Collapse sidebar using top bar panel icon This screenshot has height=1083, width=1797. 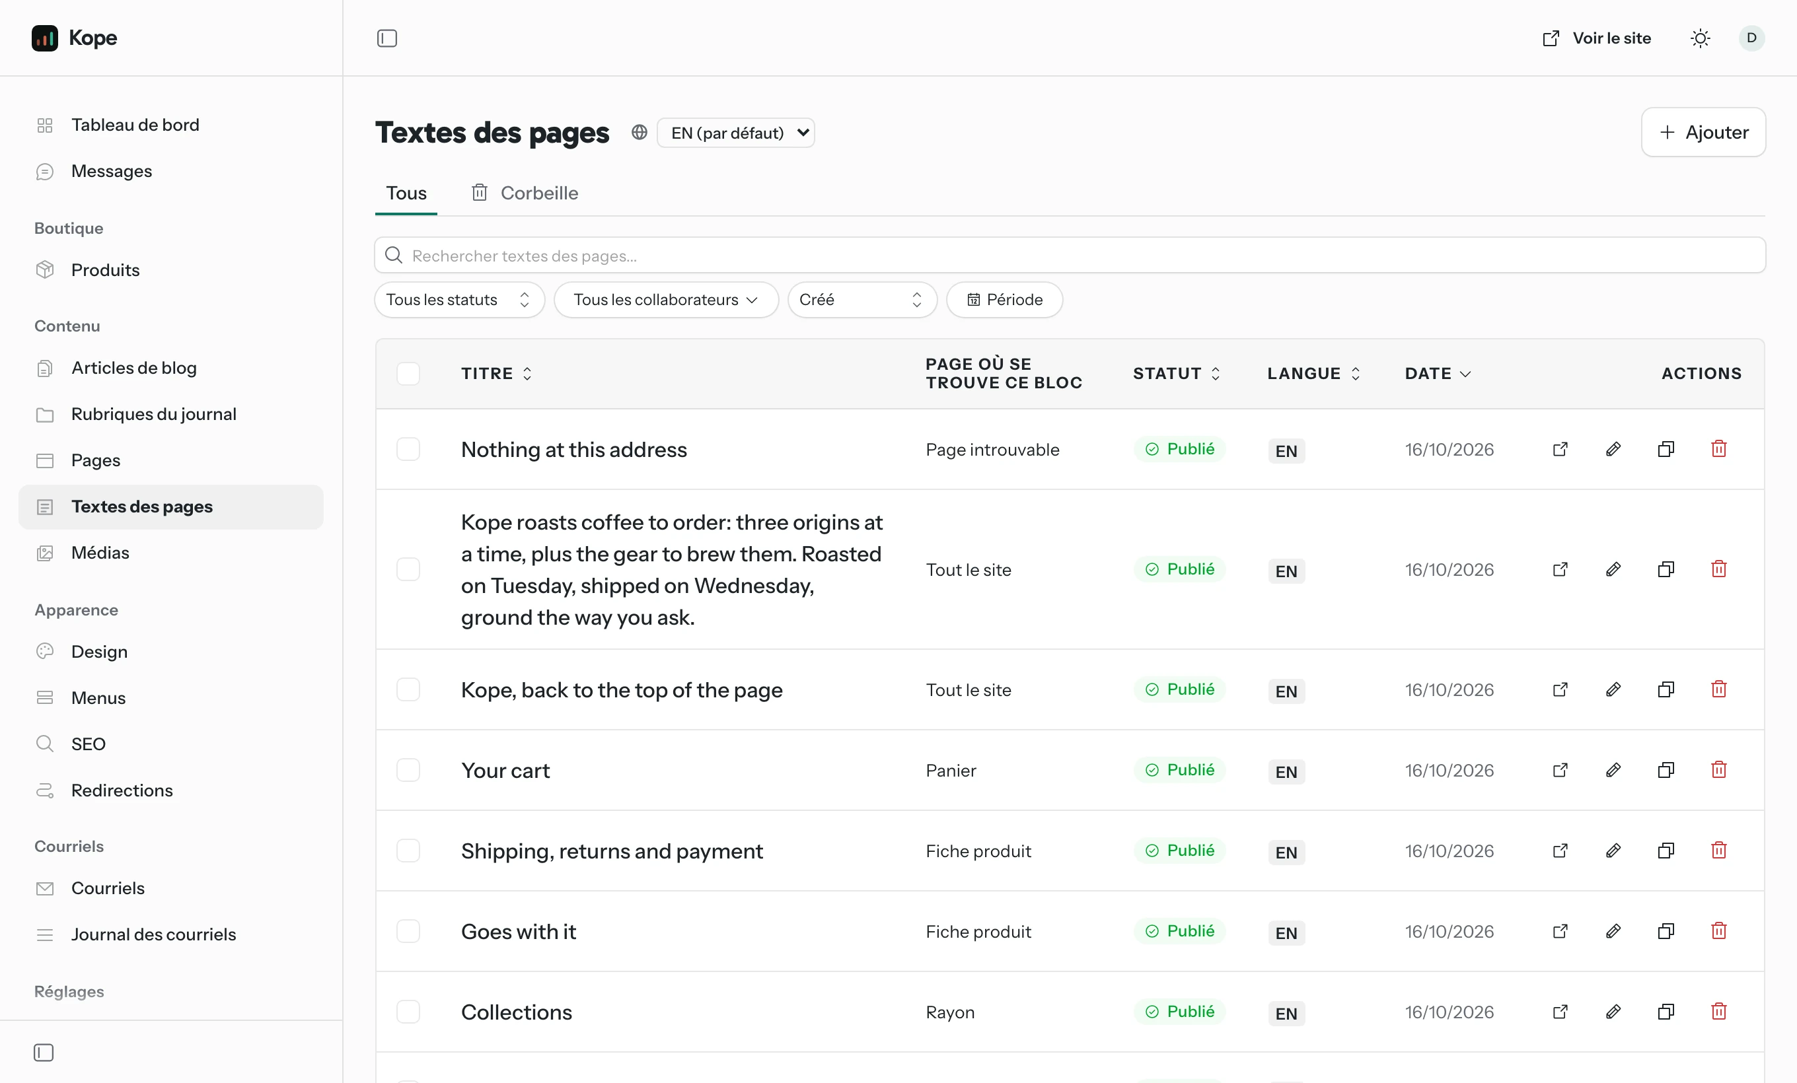386,38
